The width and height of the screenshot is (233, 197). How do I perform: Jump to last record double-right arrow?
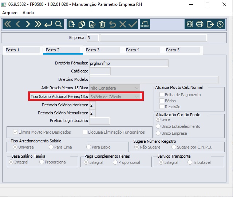point(38,24)
